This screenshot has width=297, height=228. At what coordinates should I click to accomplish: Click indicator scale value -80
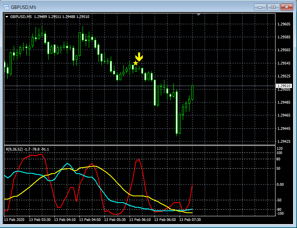coord(279,210)
